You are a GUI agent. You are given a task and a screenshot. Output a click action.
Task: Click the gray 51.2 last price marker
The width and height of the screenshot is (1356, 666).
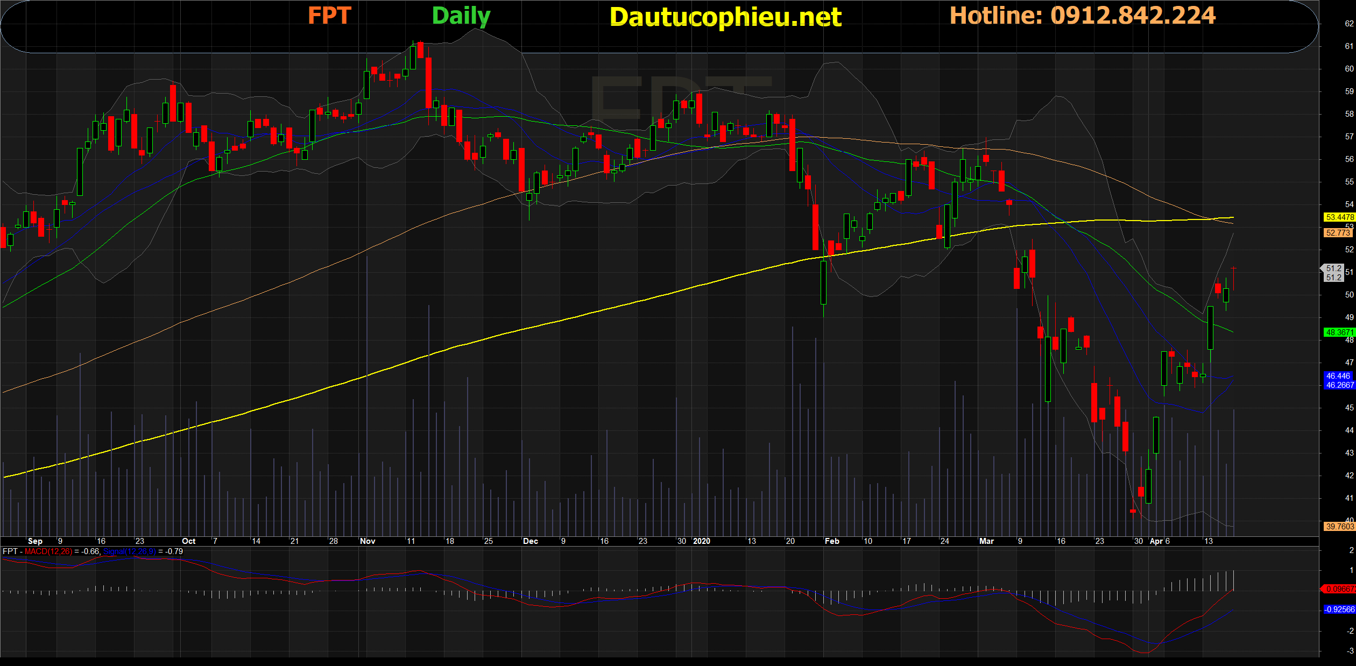coord(1333,273)
